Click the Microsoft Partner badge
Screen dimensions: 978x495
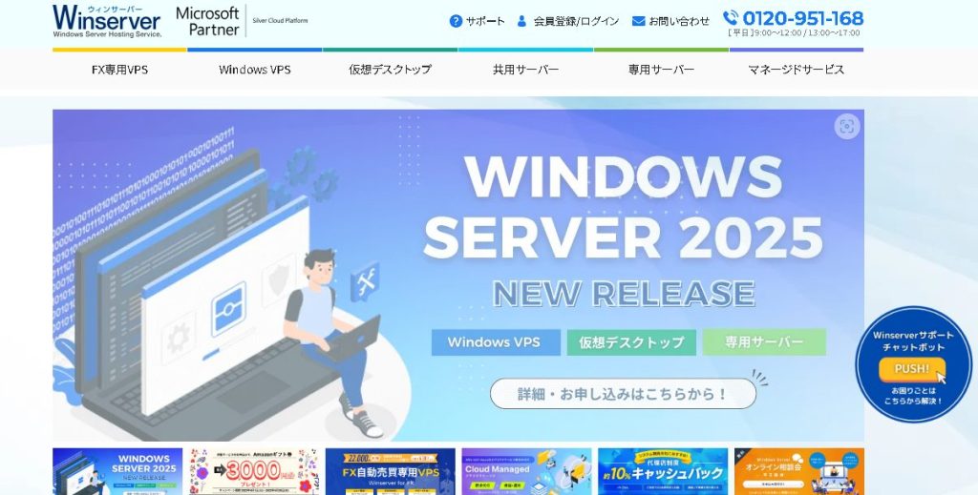coord(242,21)
